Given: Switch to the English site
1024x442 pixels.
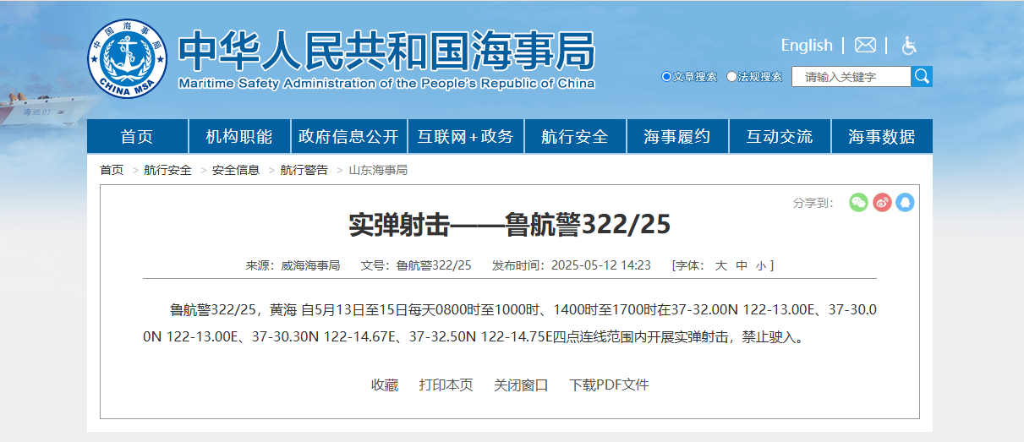Looking at the screenshot, I should [x=806, y=46].
